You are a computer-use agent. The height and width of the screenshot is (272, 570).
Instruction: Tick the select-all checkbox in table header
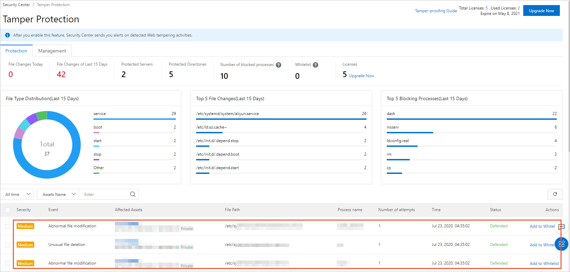(x=7, y=210)
